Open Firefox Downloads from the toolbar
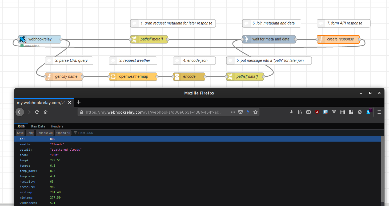 (291, 112)
